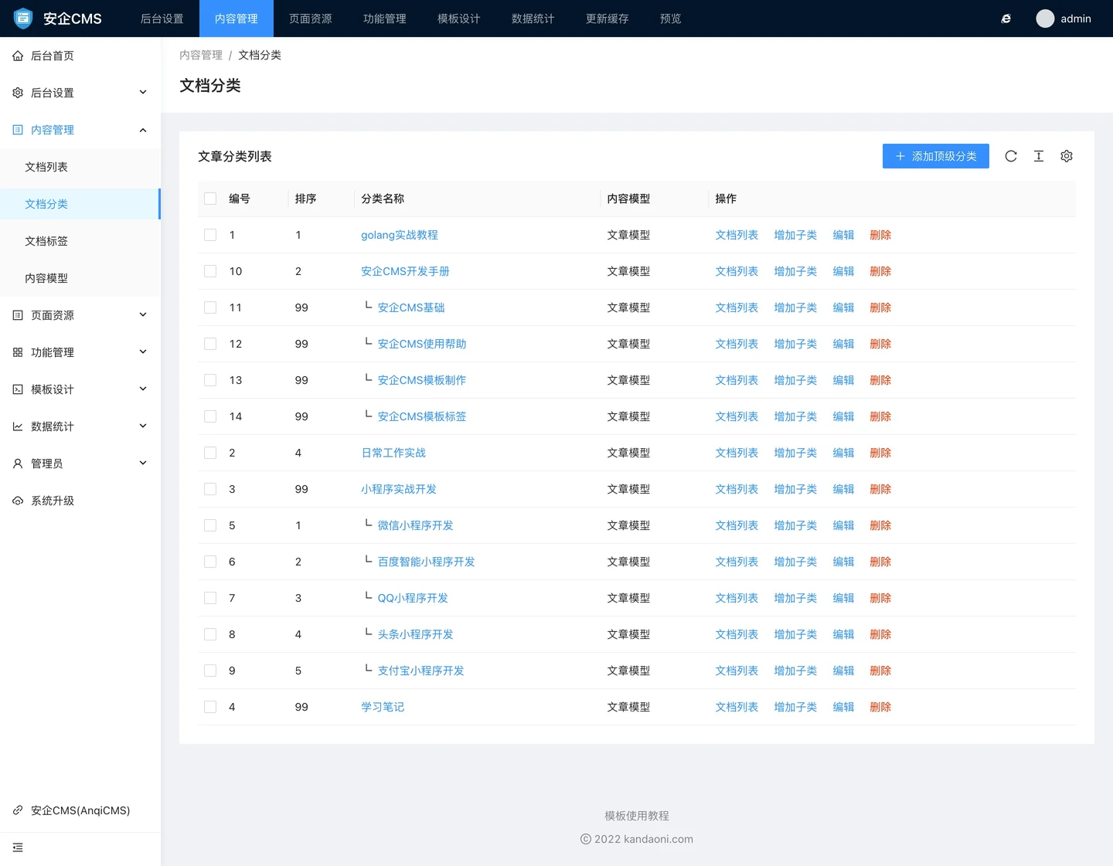Click the 添加顶级分类 button
This screenshot has width=1113, height=866.
point(935,156)
